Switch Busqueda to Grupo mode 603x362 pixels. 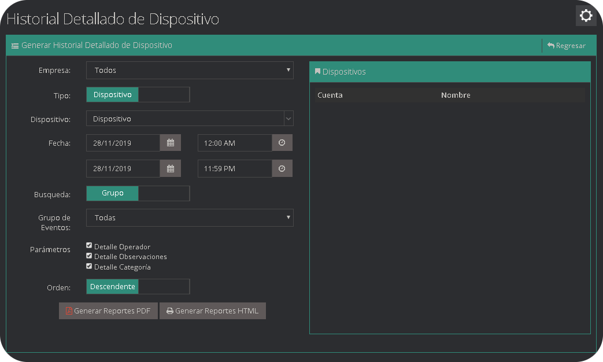[112, 193]
